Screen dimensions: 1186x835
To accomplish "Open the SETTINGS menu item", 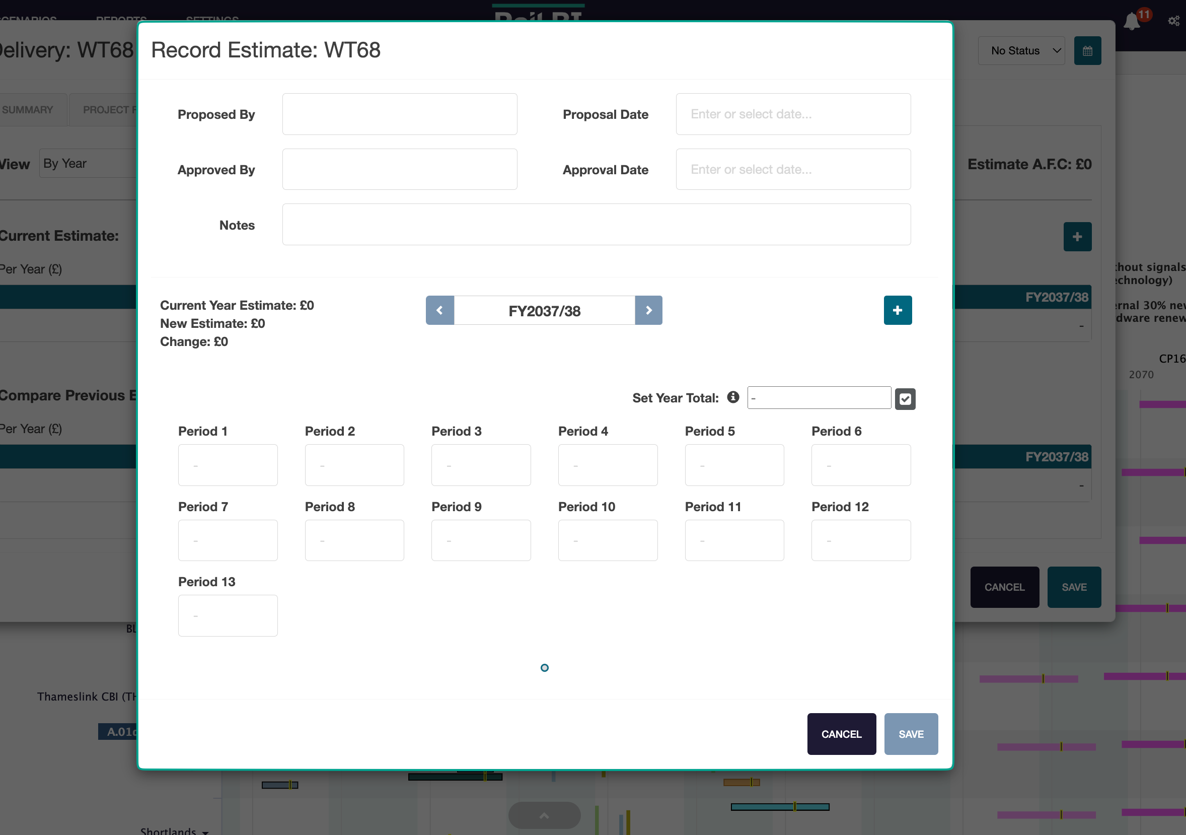I will [212, 19].
